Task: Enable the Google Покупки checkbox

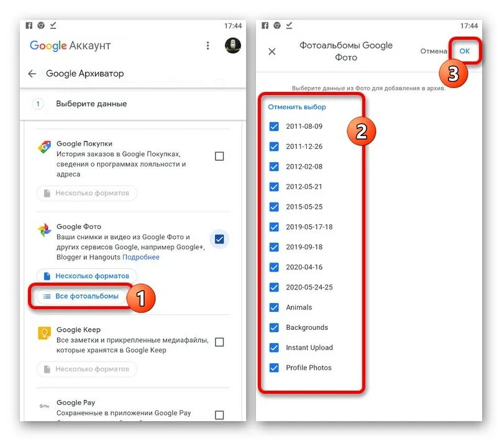Action: (219, 156)
